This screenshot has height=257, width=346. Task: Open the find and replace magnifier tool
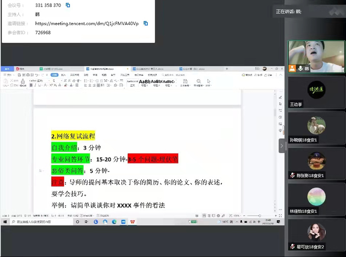199,81
